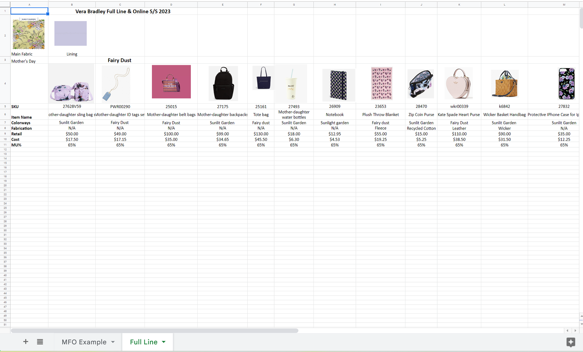Select the title cell Vera Bradley Full Line
The width and height of the screenshot is (583, 352).
click(x=123, y=11)
